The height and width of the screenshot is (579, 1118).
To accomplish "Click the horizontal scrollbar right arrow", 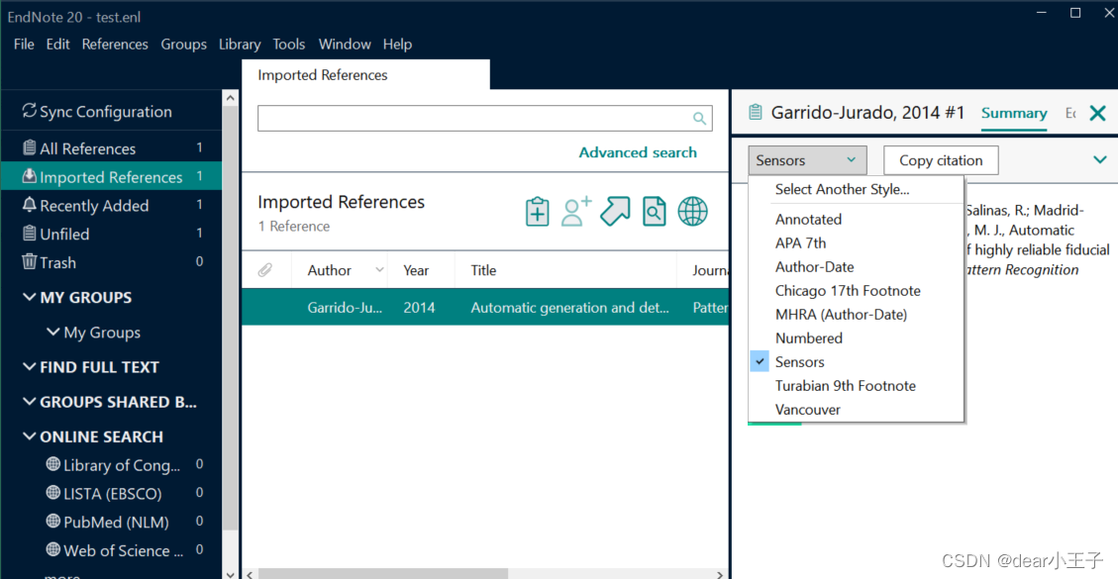I will 720,574.
